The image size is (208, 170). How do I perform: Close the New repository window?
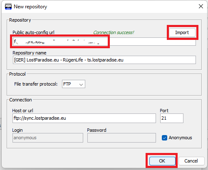coord(201,6)
